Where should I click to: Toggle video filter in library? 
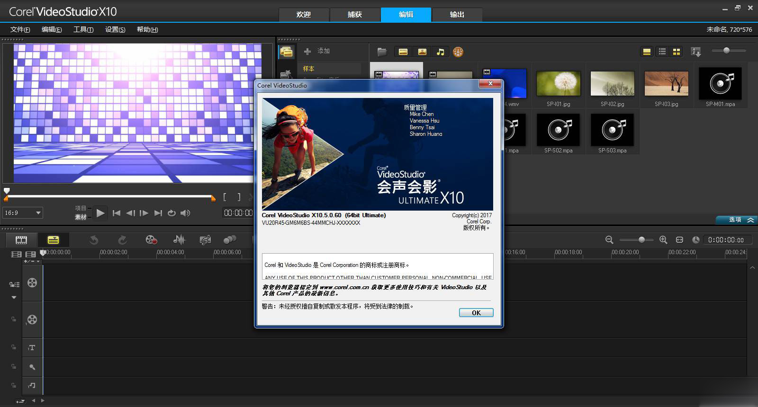click(x=403, y=52)
